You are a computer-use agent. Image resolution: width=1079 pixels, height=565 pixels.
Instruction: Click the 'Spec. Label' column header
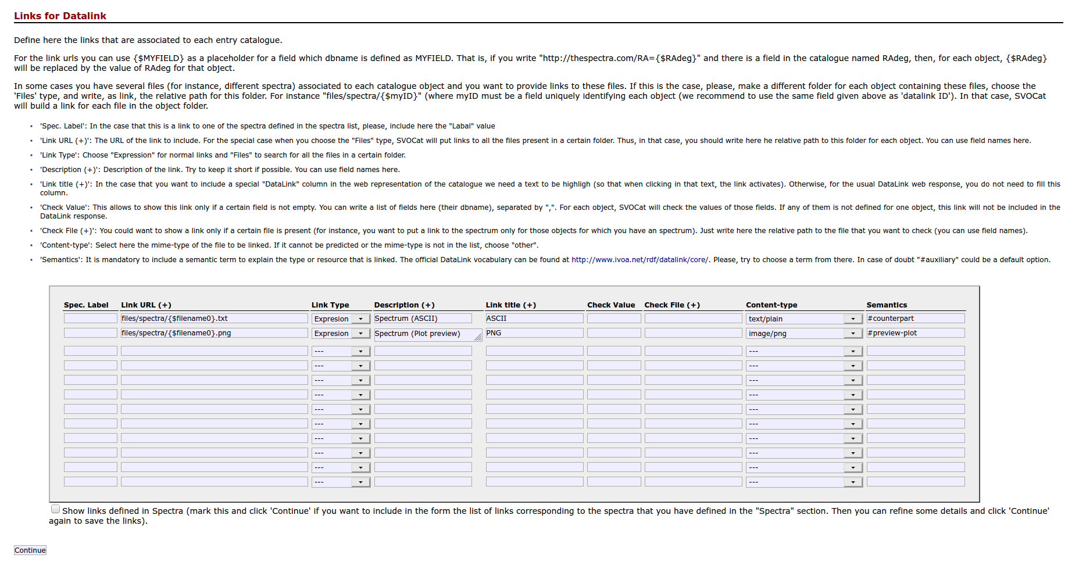pos(86,305)
